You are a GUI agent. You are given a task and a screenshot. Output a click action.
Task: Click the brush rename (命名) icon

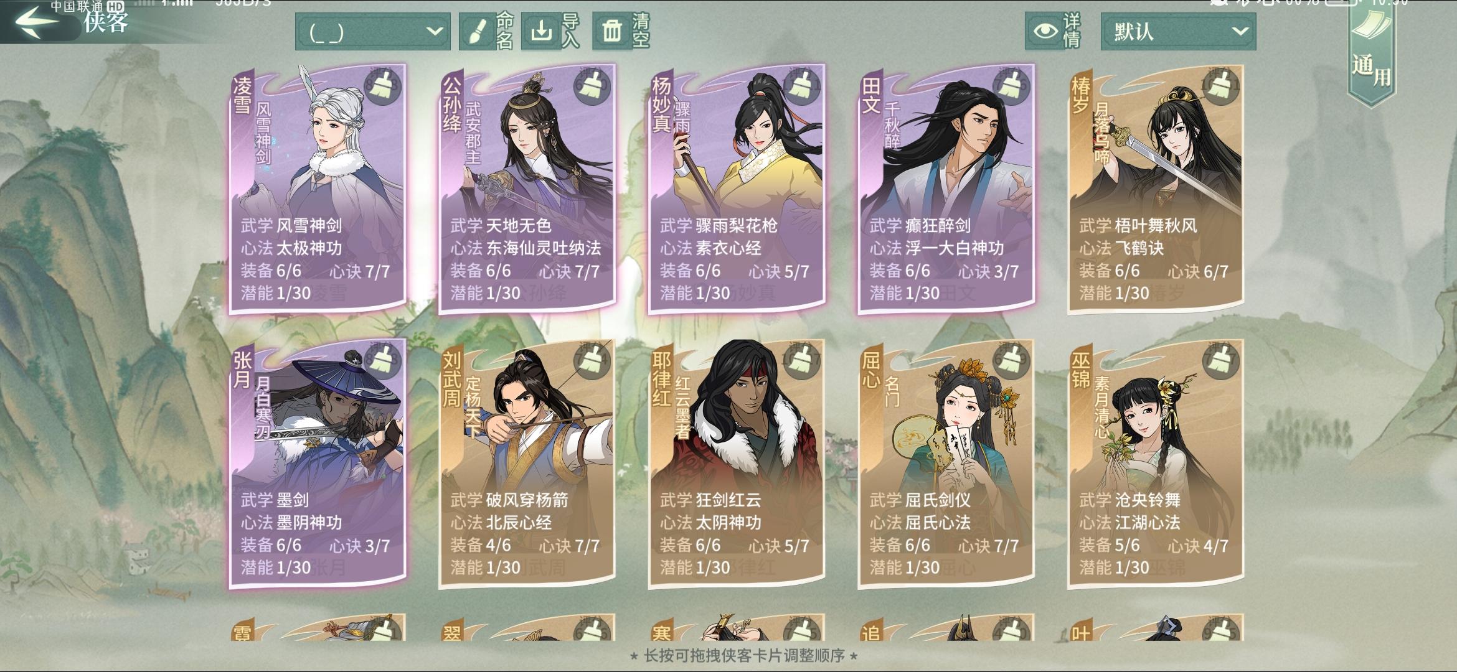click(477, 31)
